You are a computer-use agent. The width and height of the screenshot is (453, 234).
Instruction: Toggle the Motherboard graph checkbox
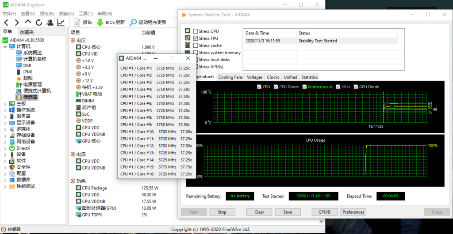click(x=304, y=87)
